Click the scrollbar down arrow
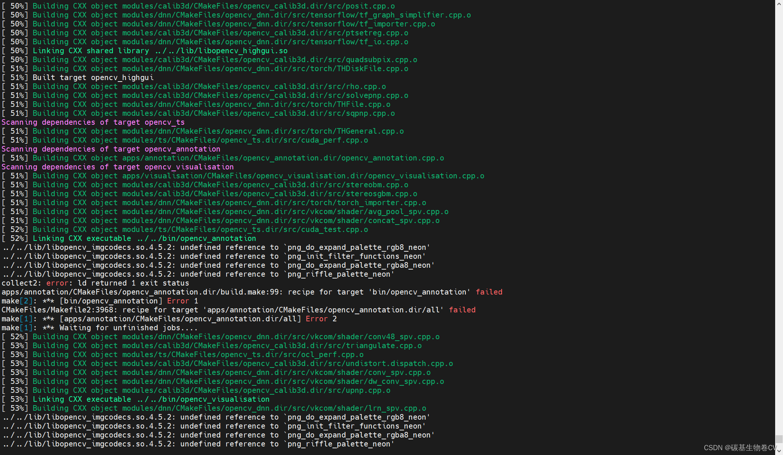 [779, 451]
